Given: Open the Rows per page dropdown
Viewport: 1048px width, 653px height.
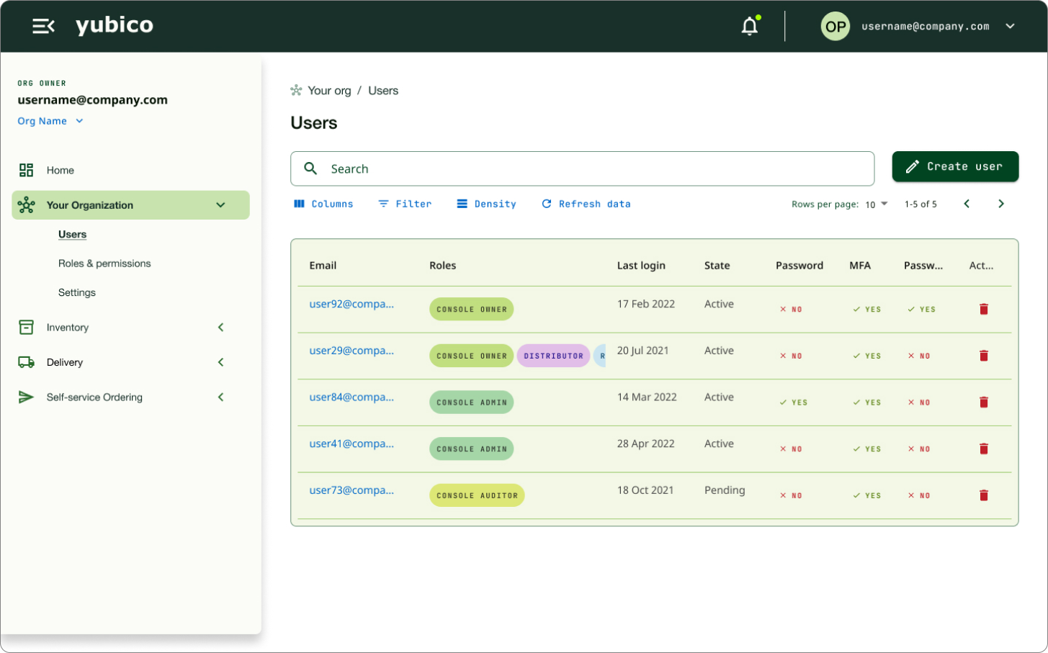Looking at the screenshot, I should pos(876,204).
